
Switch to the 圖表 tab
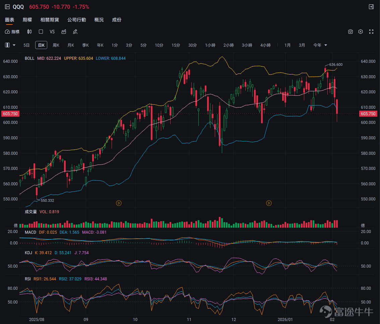(10, 20)
